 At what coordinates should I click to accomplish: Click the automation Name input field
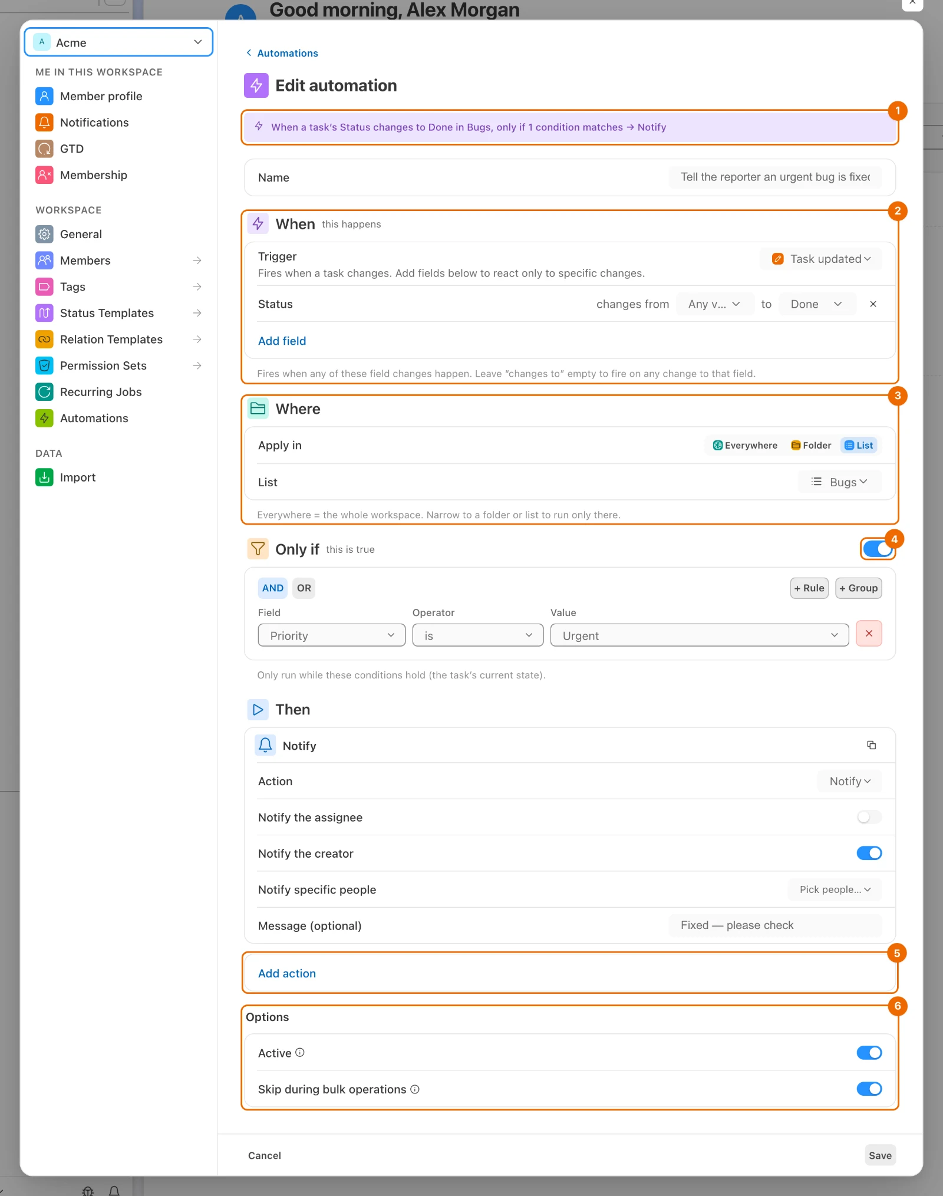coord(775,177)
